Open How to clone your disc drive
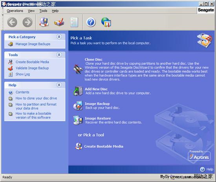The width and height of the screenshot is (216, 182). pyautogui.click(x=36, y=98)
